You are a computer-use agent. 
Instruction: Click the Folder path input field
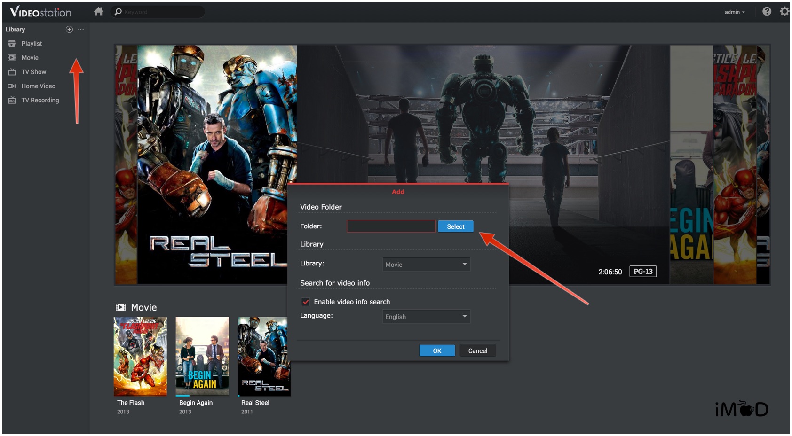pos(391,226)
